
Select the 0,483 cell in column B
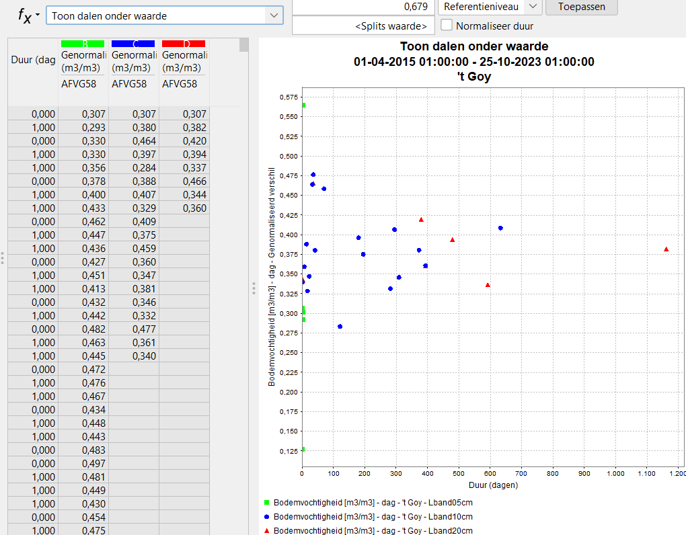coord(83,450)
